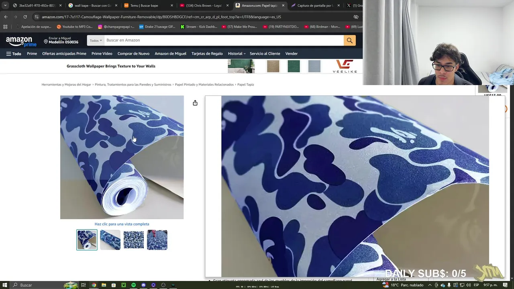Open the Windows Start menu
The height and width of the screenshot is (289, 514).
tap(4, 285)
